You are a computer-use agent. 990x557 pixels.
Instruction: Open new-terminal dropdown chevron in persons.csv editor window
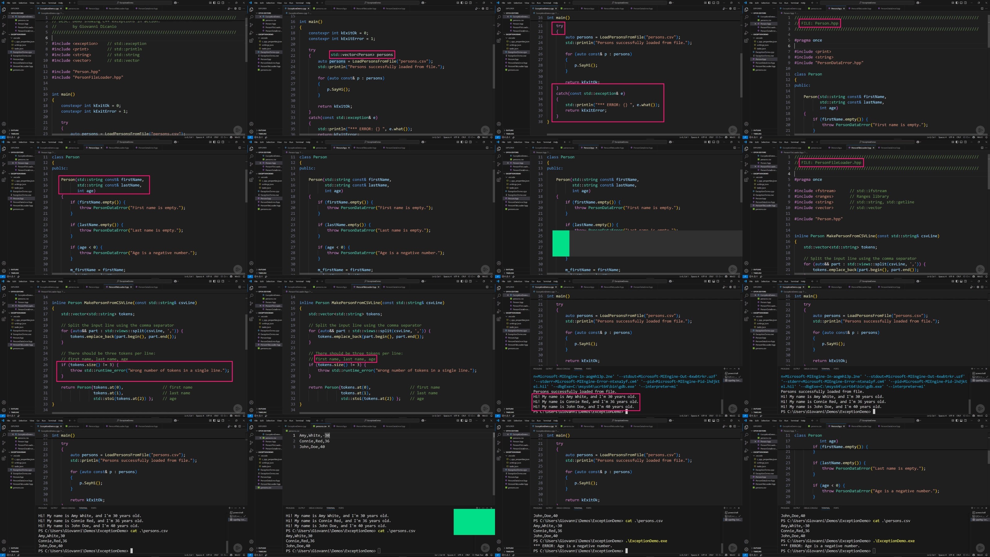pos(480,508)
